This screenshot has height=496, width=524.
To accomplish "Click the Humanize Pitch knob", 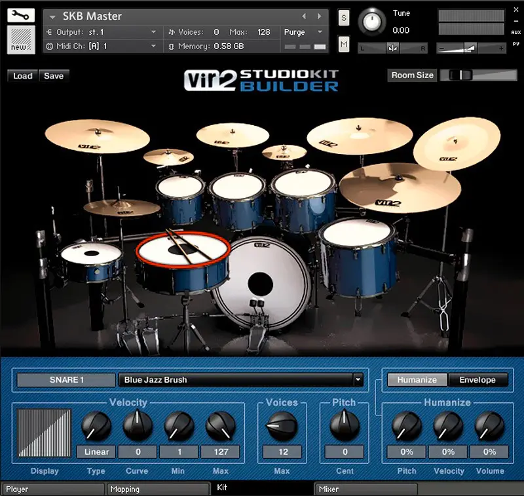I will click(x=406, y=426).
